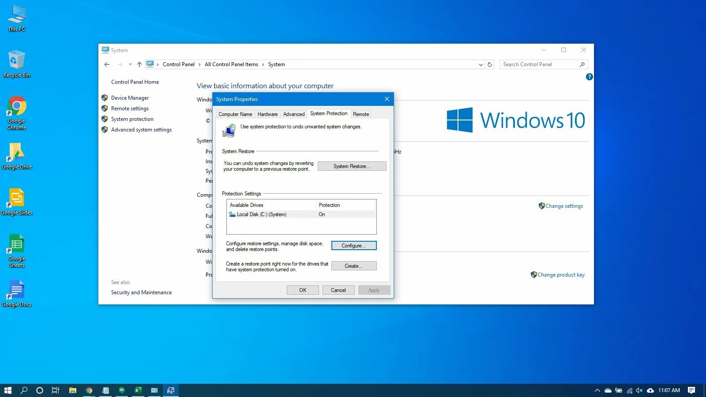Open Security and Maintenance link
Viewport: 706px width, 397px height.
coord(141,292)
